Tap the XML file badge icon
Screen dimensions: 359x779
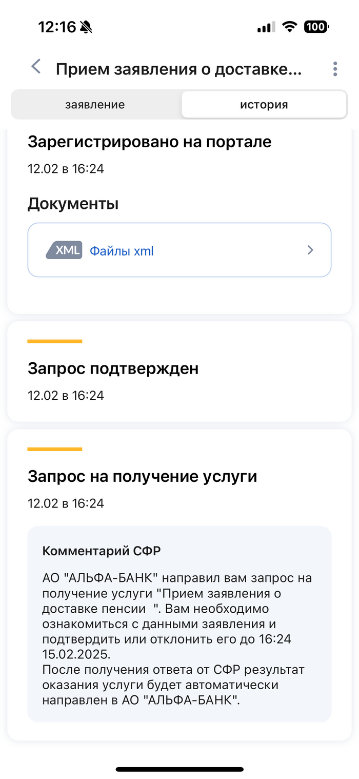(64, 250)
